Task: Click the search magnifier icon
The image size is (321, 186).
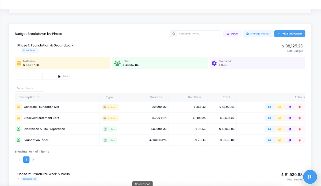Action: click(x=174, y=34)
